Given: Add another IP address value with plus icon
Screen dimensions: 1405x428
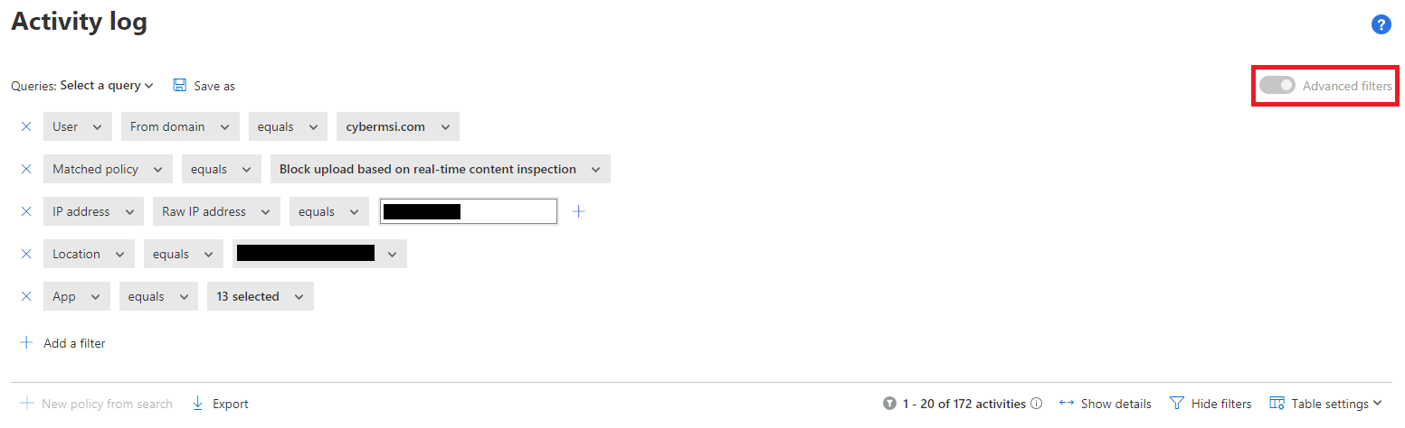Looking at the screenshot, I should pyautogui.click(x=580, y=211).
